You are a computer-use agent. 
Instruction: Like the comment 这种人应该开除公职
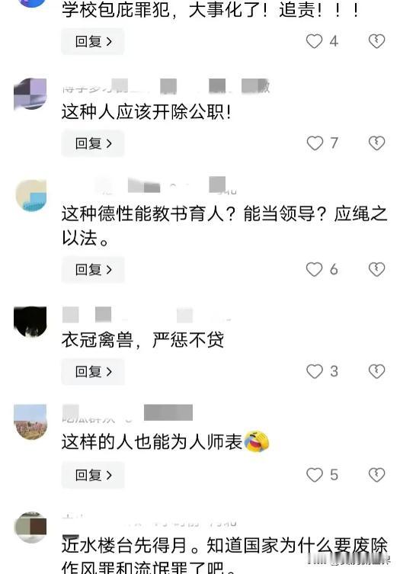(315, 143)
